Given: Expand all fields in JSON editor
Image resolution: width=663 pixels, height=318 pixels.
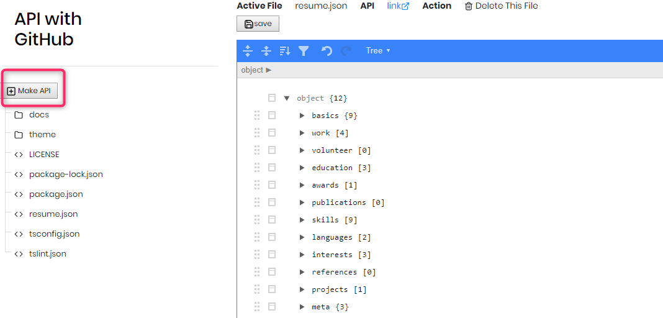Looking at the screenshot, I should coord(248,51).
